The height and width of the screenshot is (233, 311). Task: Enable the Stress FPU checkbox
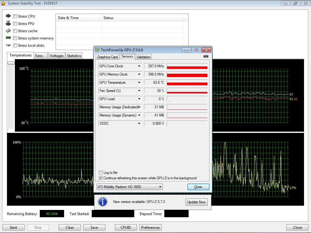pyautogui.click(x=15, y=24)
